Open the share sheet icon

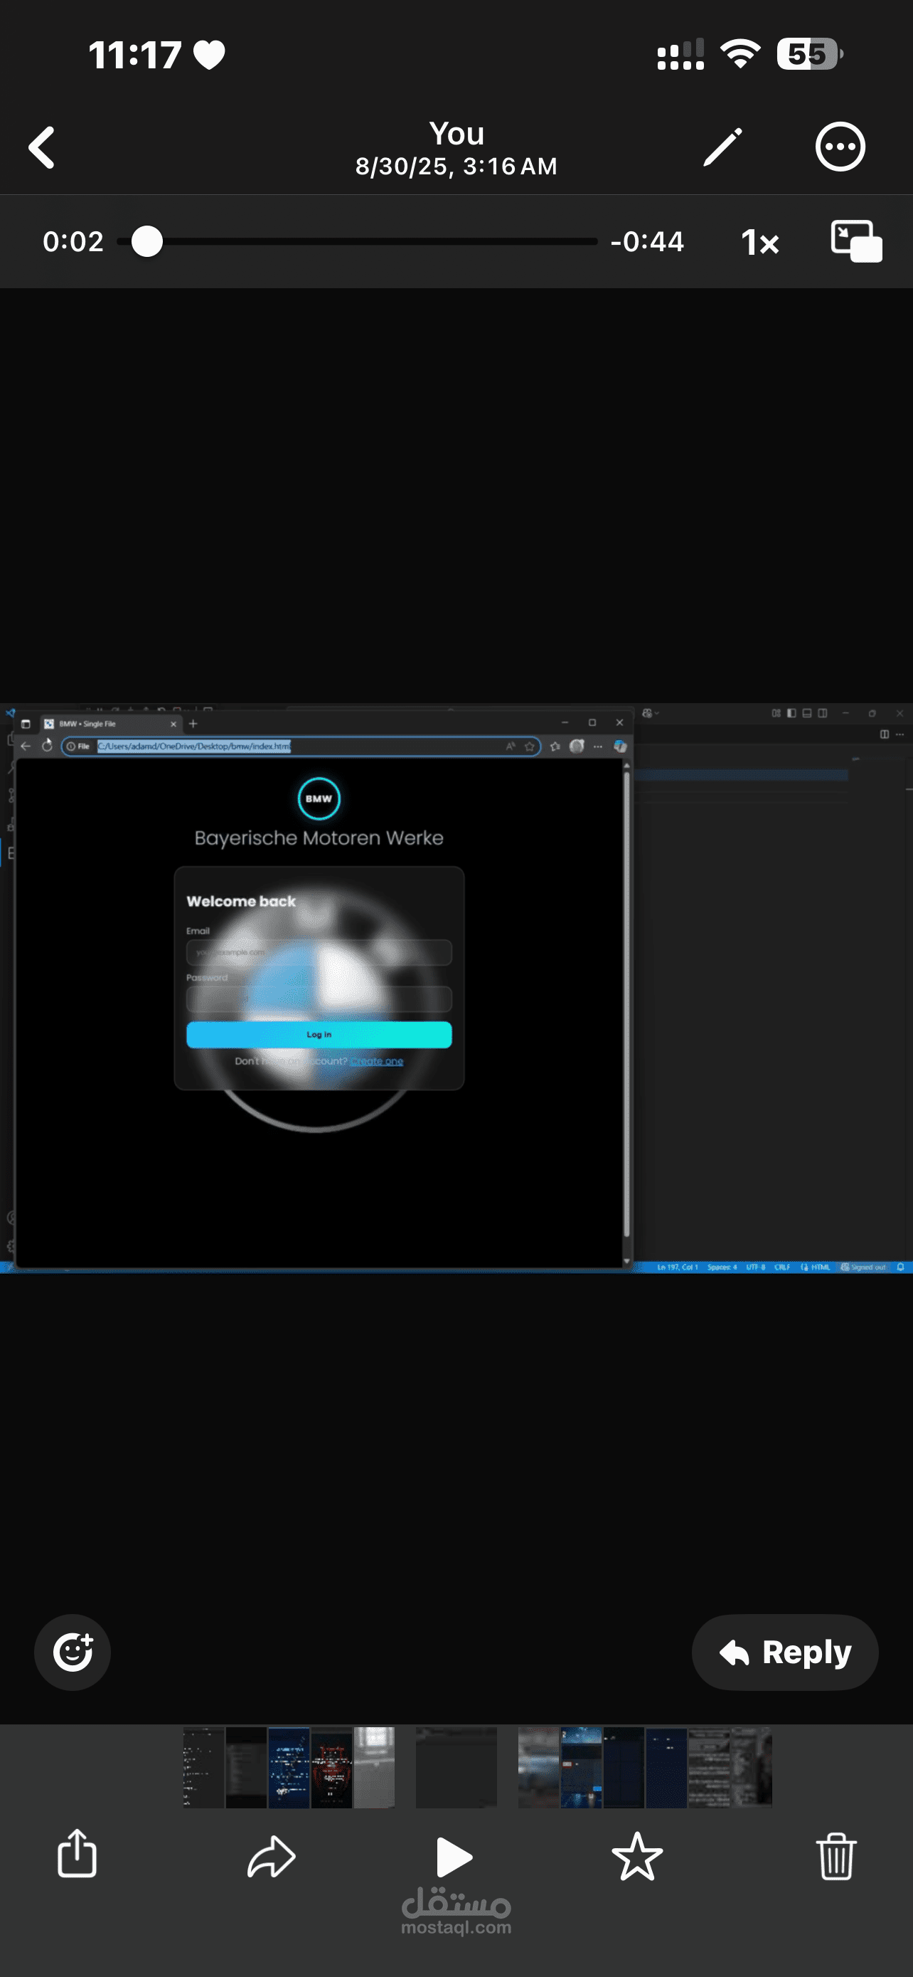pos(78,1853)
